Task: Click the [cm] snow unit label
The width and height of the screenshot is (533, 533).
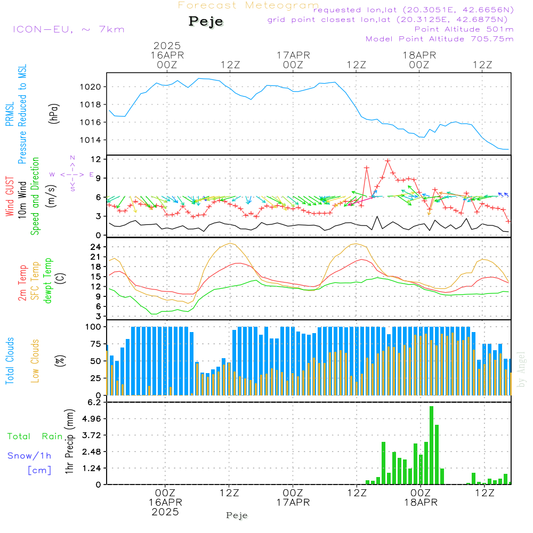Action: pos(39,471)
